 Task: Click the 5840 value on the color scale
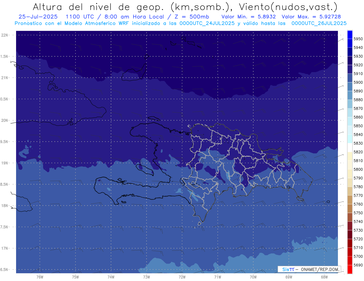[358, 135]
